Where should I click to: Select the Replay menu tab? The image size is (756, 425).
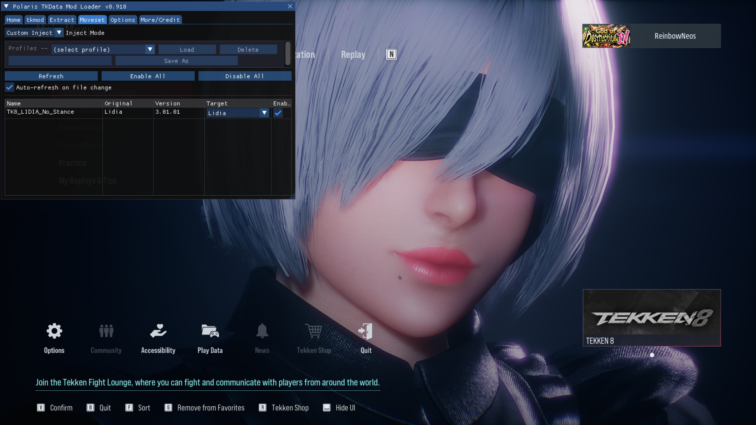point(353,55)
